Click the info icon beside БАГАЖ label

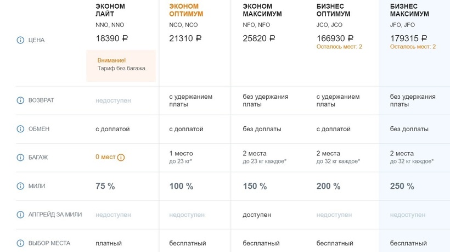click(20, 158)
